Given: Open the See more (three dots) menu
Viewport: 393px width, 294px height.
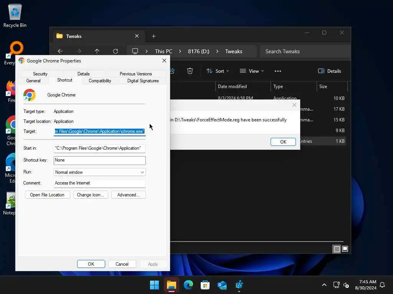Looking at the screenshot, I should pyautogui.click(x=278, y=71).
